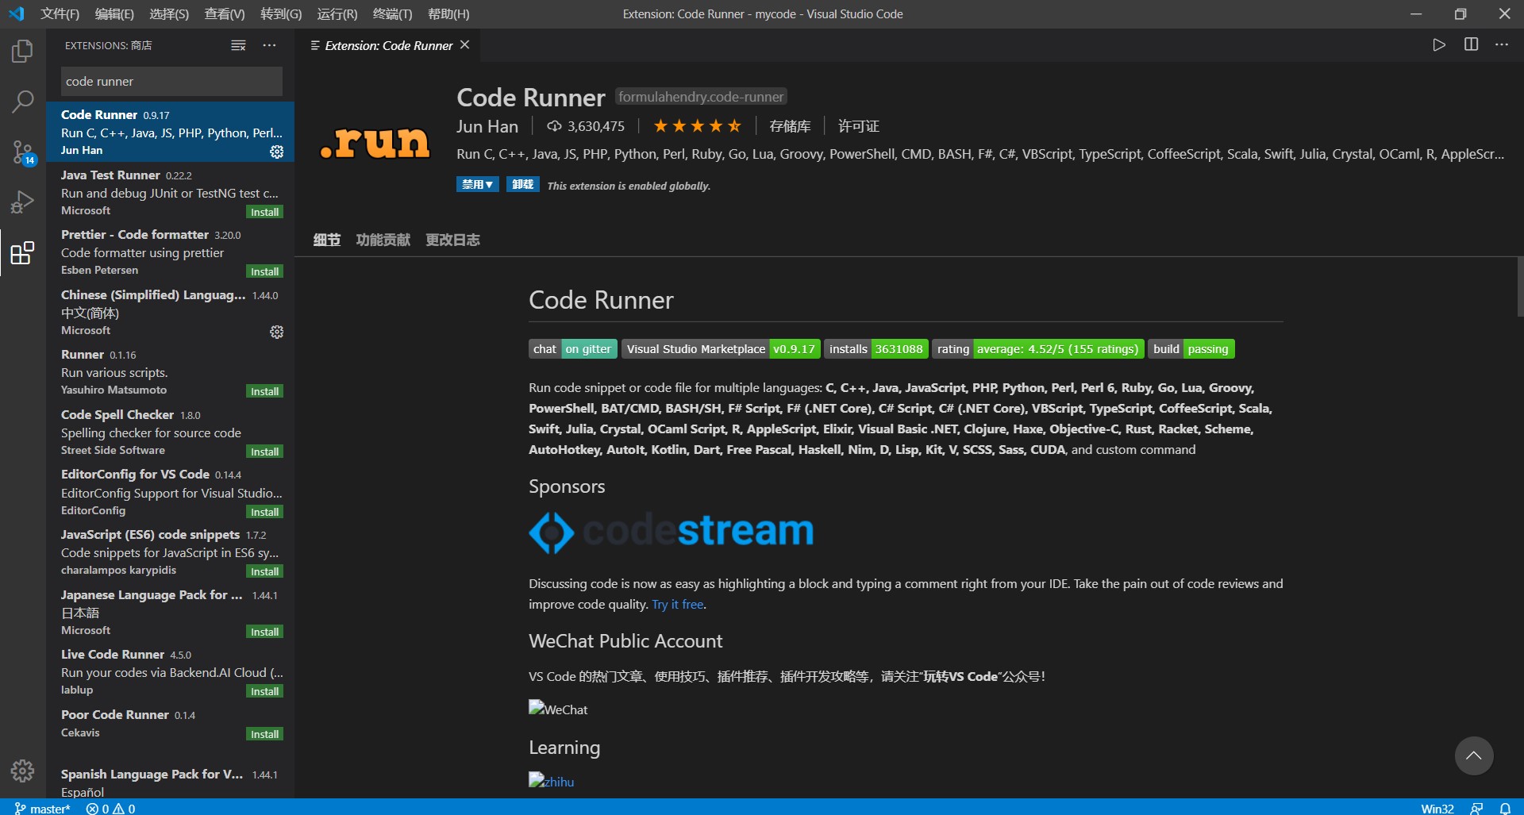Screen dimensions: 1524x815
Task: Open manage gear for Chinese Language Pack
Action: 276,332
